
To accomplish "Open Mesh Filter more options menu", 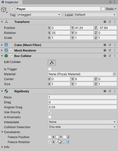I will [x=115, y=45].
